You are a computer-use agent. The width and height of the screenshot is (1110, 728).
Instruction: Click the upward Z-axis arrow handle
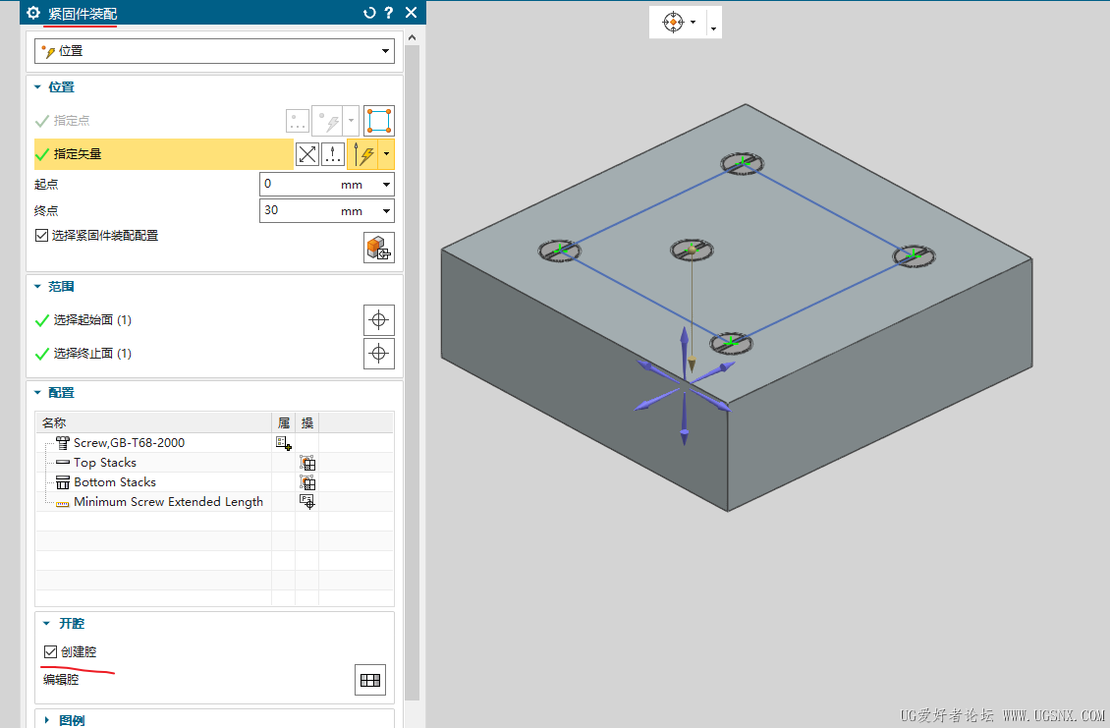(x=684, y=342)
